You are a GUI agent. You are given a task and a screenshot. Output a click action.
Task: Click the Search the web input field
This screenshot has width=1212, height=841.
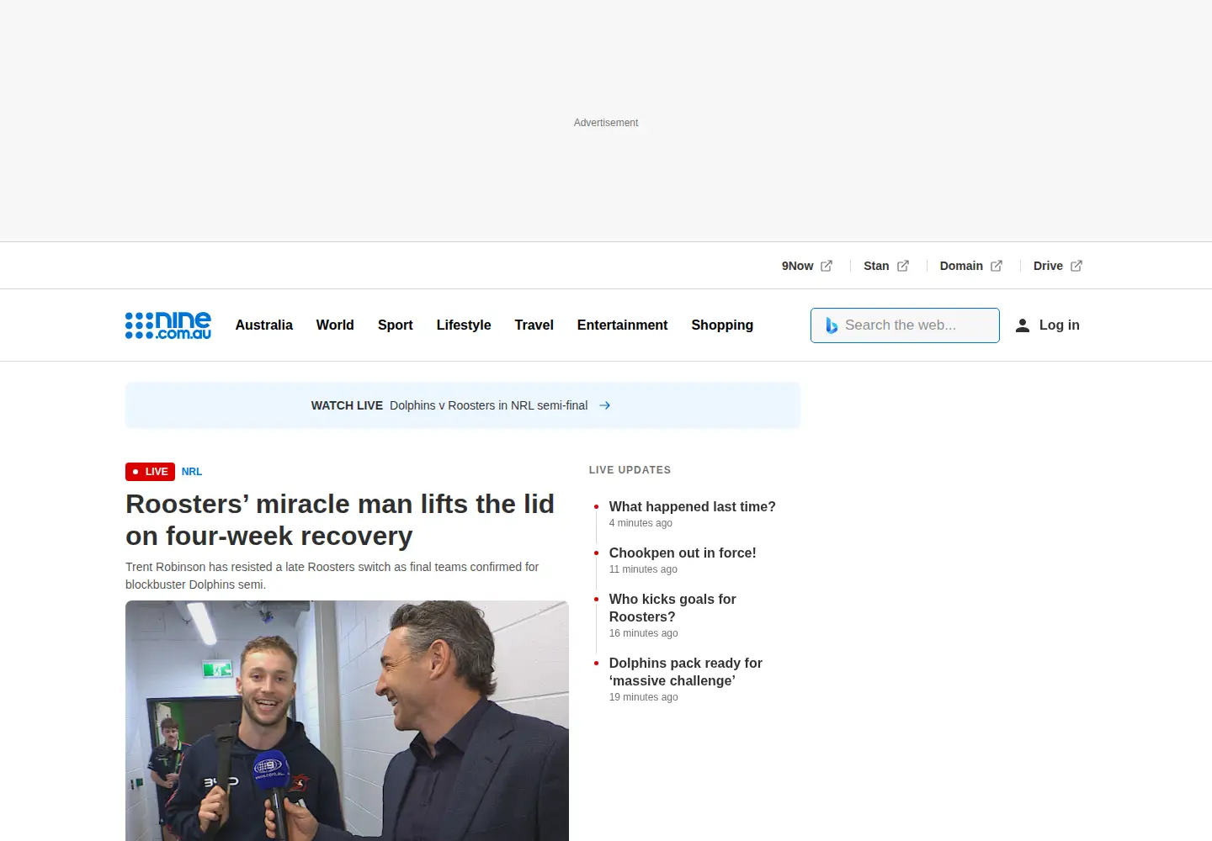pyautogui.click(x=905, y=325)
